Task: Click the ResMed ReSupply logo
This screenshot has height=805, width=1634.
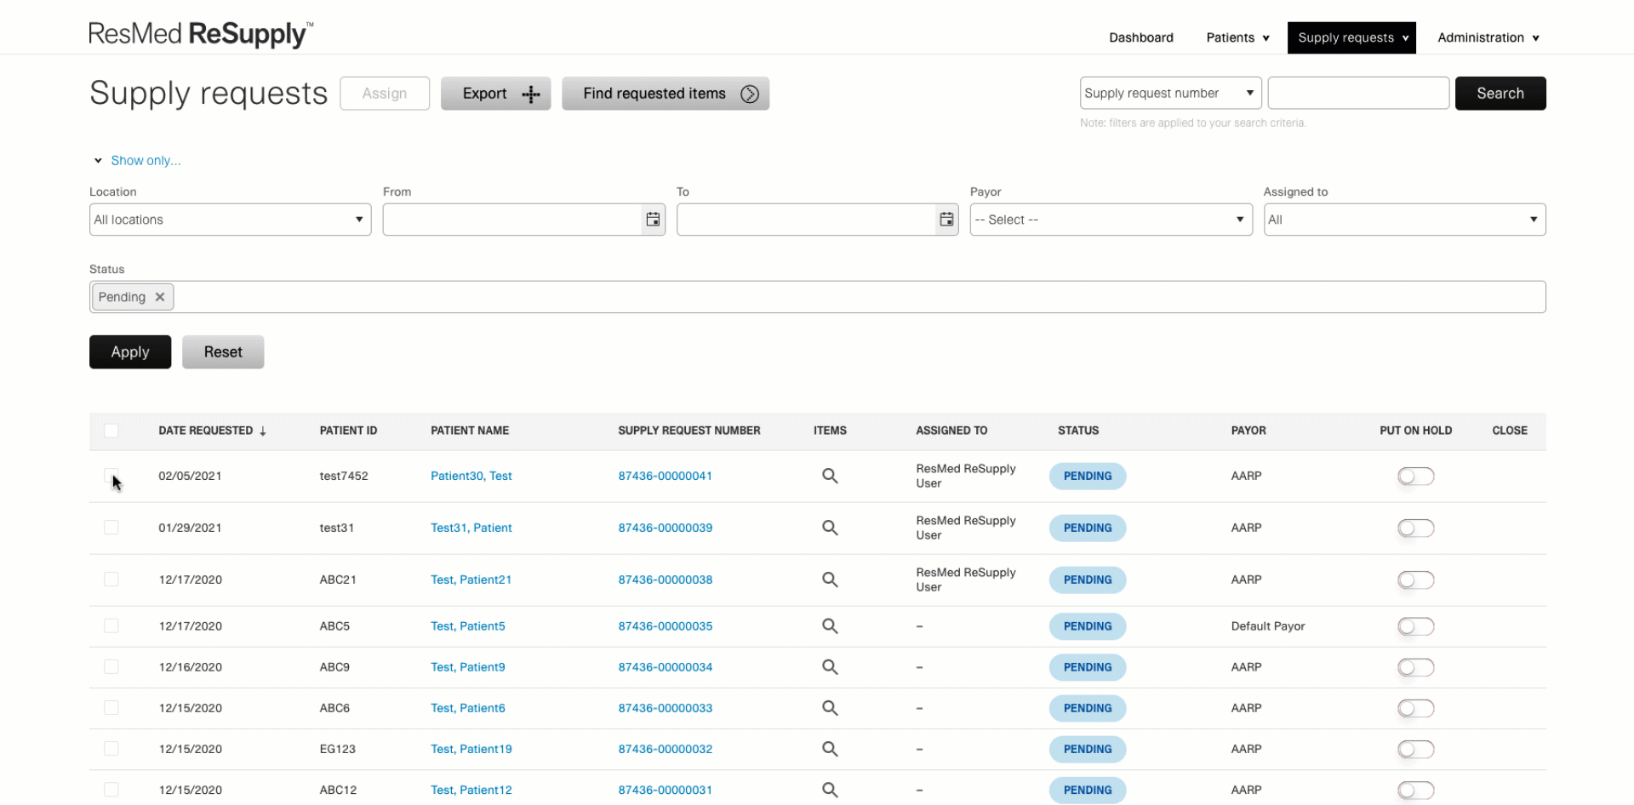Action: tap(201, 34)
